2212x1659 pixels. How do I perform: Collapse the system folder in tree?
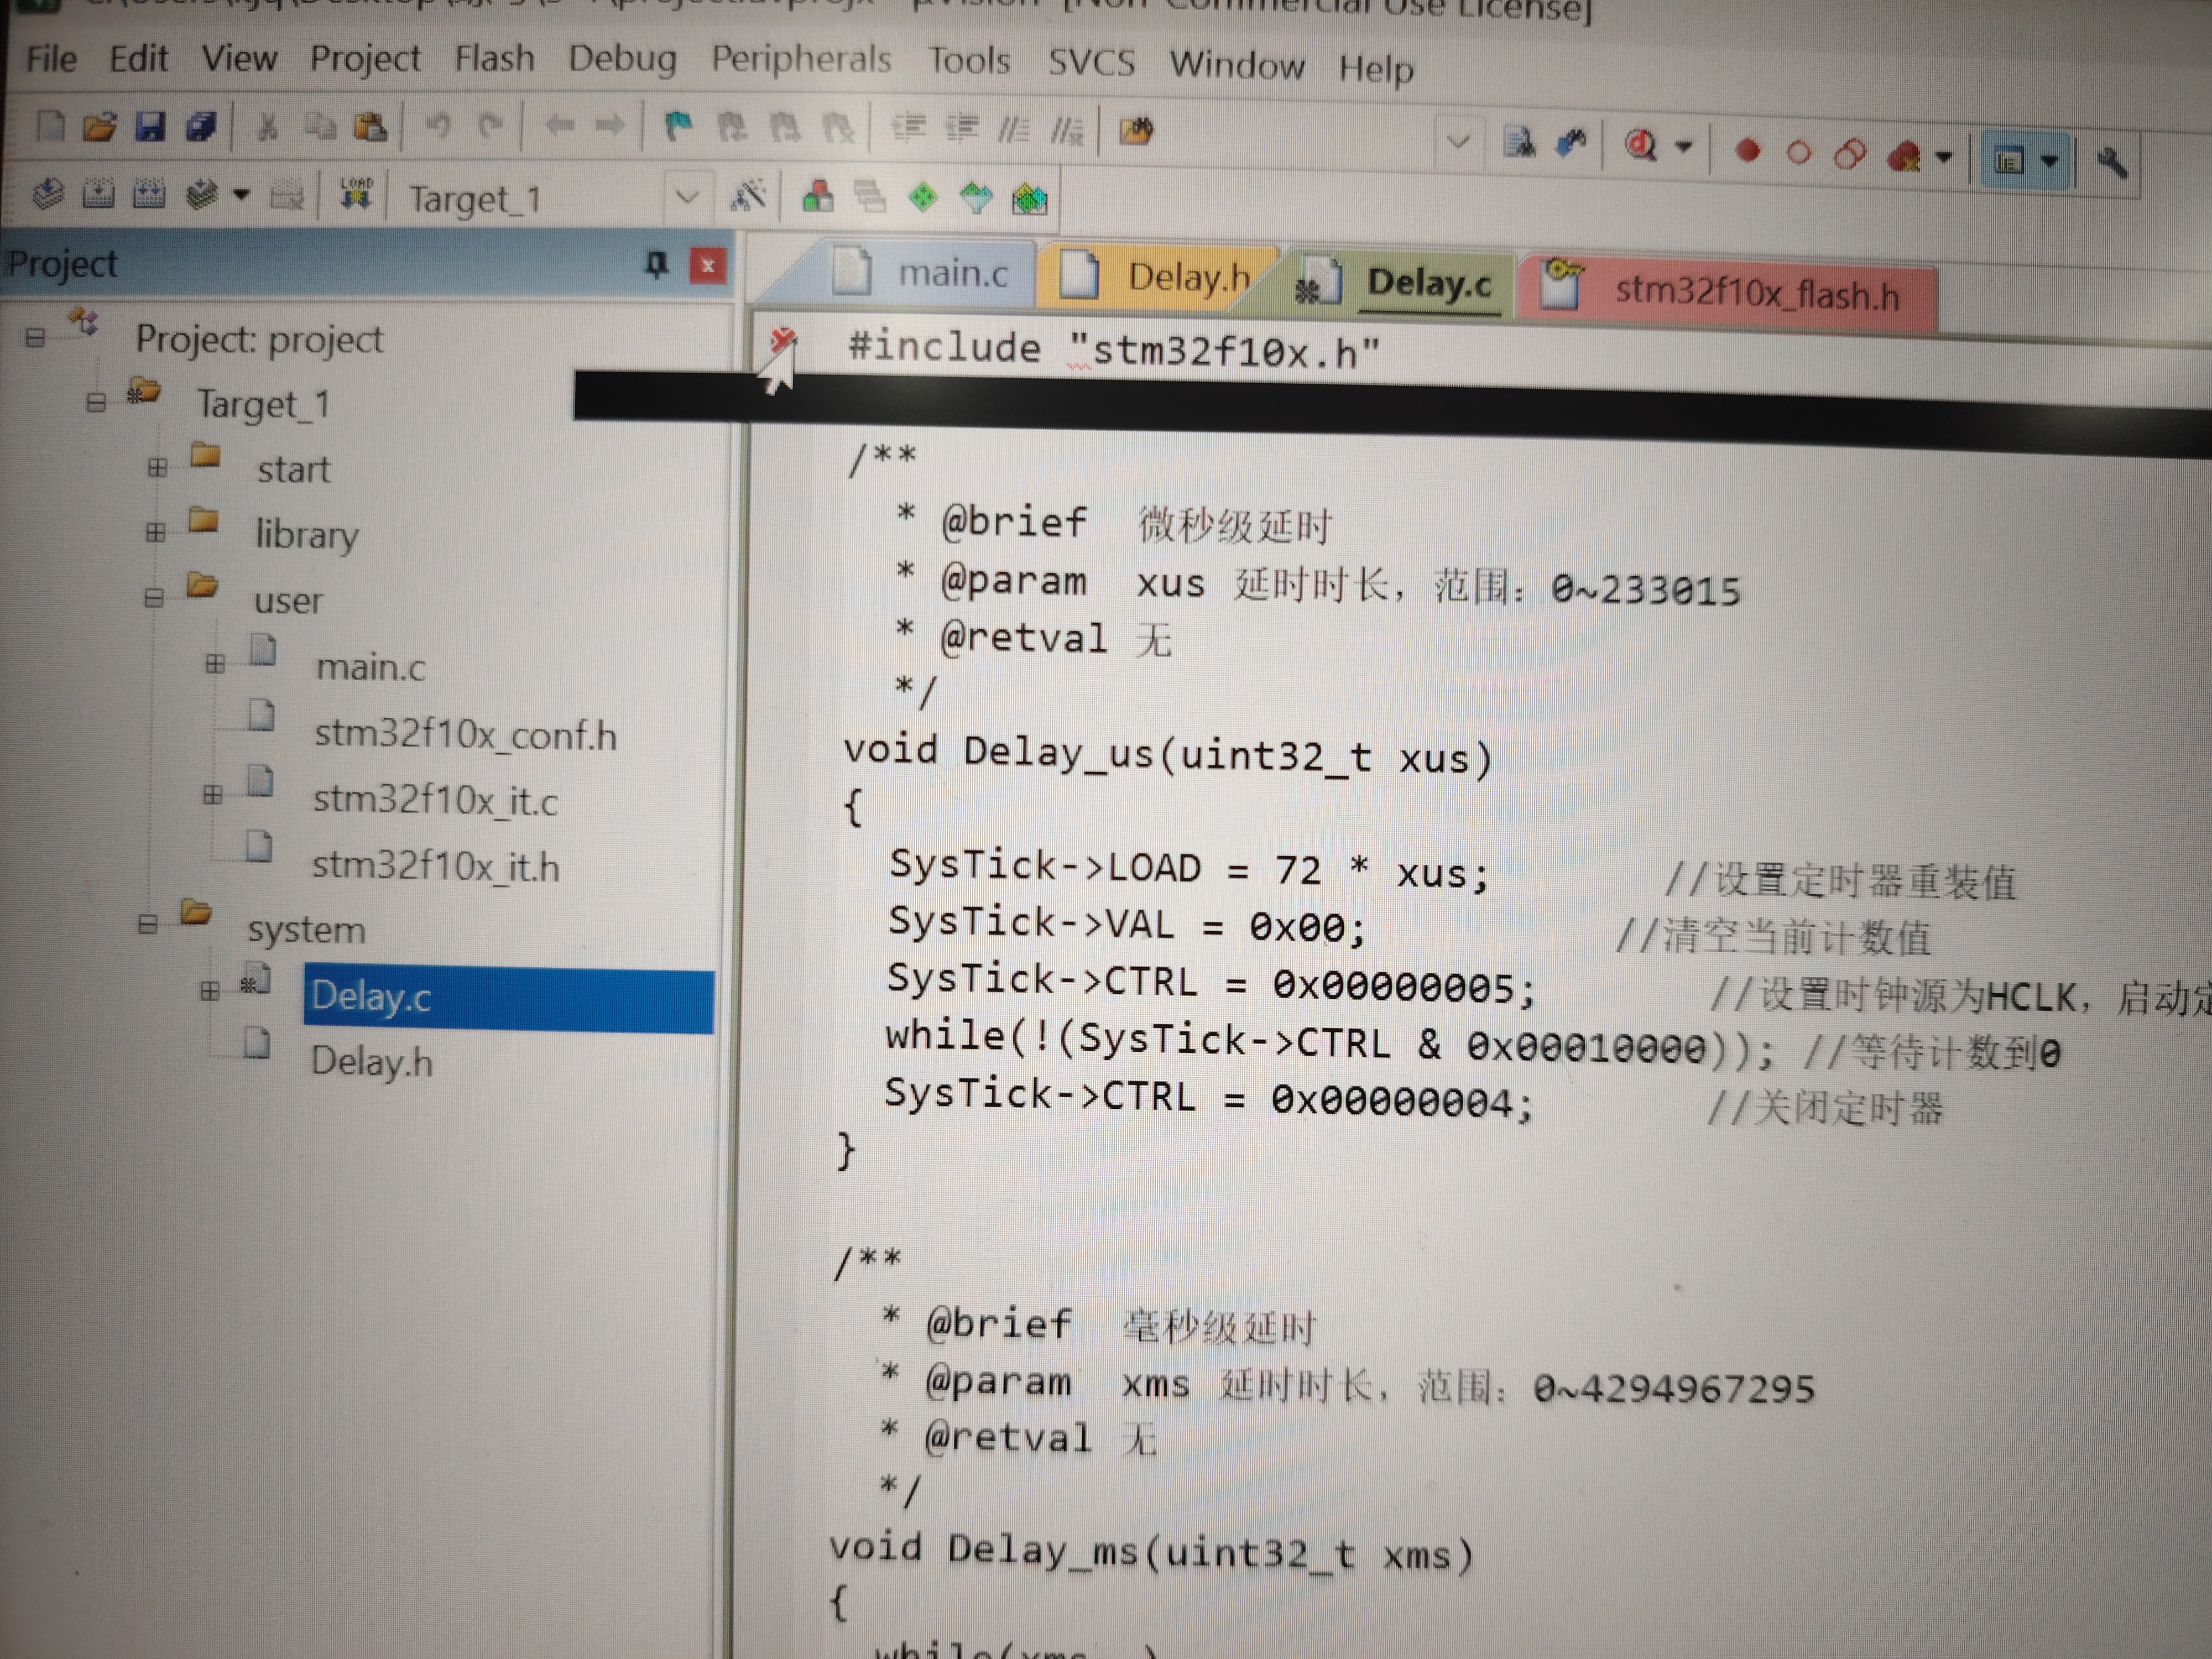148,925
